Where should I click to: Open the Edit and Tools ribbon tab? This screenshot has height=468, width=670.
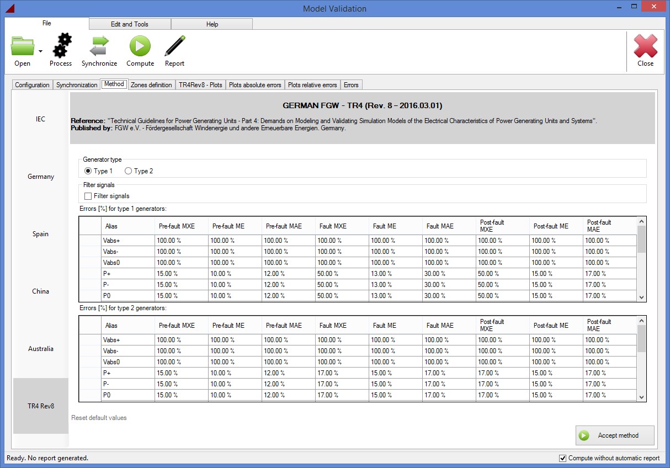pos(130,24)
